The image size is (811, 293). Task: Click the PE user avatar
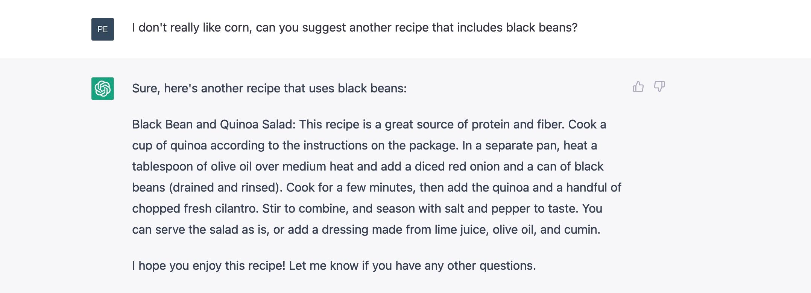tap(102, 29)
